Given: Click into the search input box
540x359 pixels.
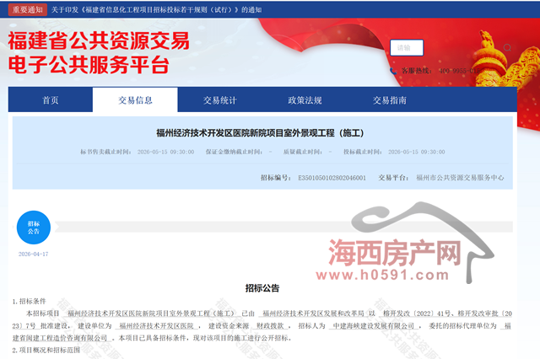Looking at the screenshot, I should (407, 48).
